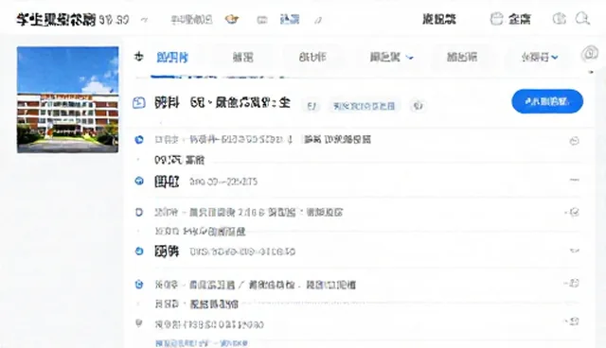Click the grey pin icon on the last row
The image size is (606, 348).
139,323
